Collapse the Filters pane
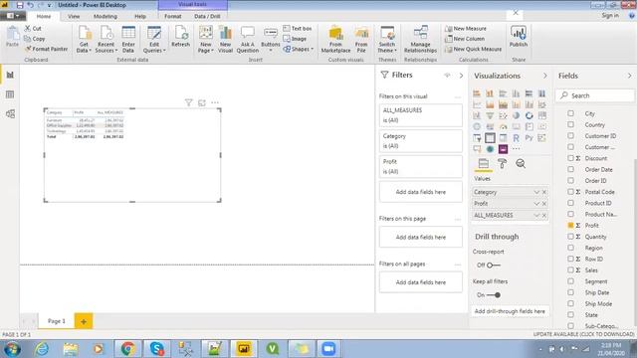 461,76
